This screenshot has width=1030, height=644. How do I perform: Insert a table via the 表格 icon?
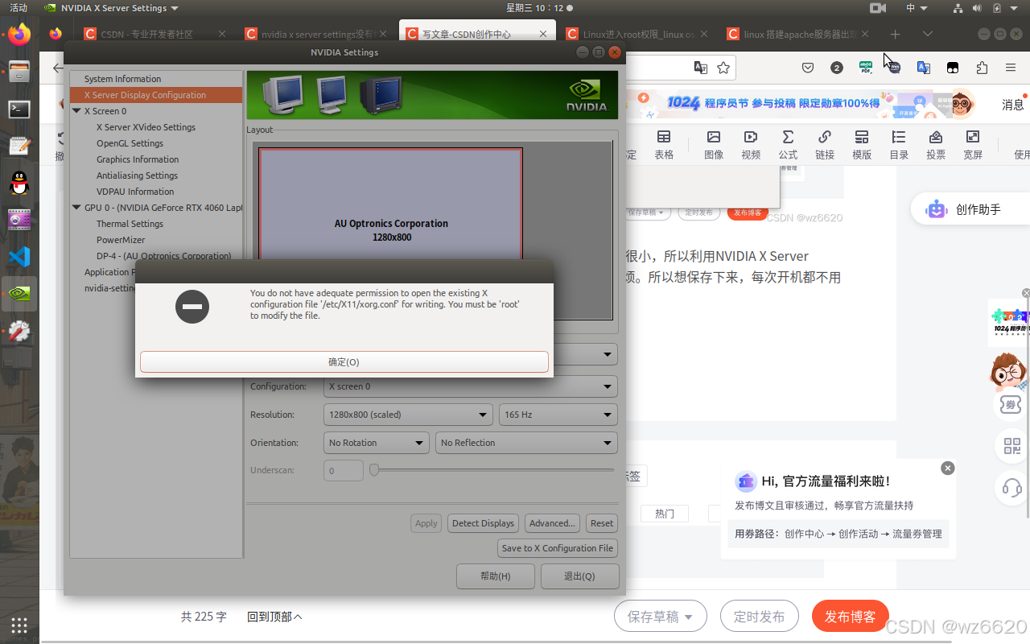click(664, 145)
